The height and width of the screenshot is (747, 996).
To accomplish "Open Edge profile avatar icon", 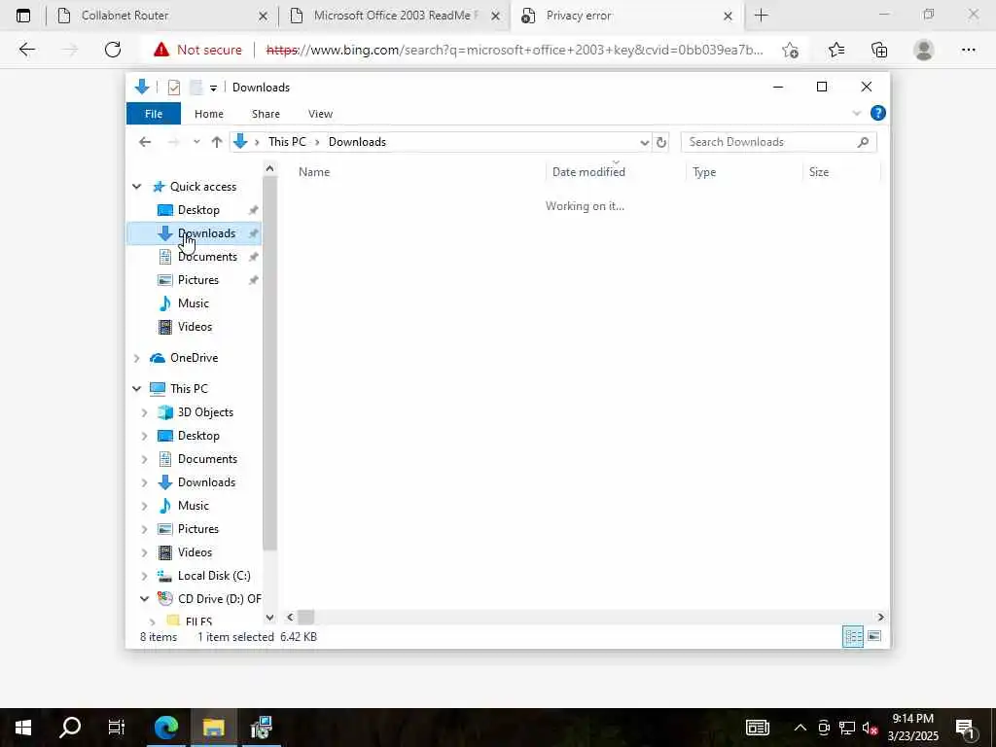I will pos(924,50).
